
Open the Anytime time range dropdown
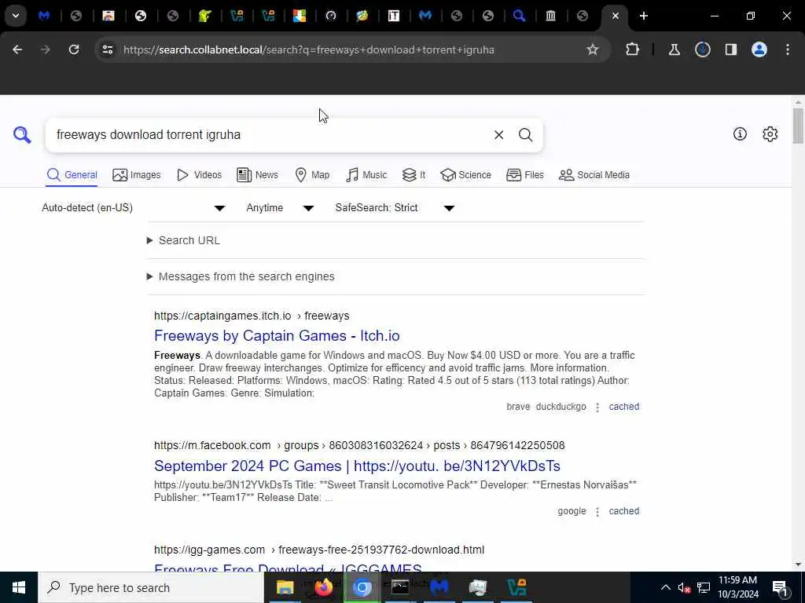(x=280, y=207)
